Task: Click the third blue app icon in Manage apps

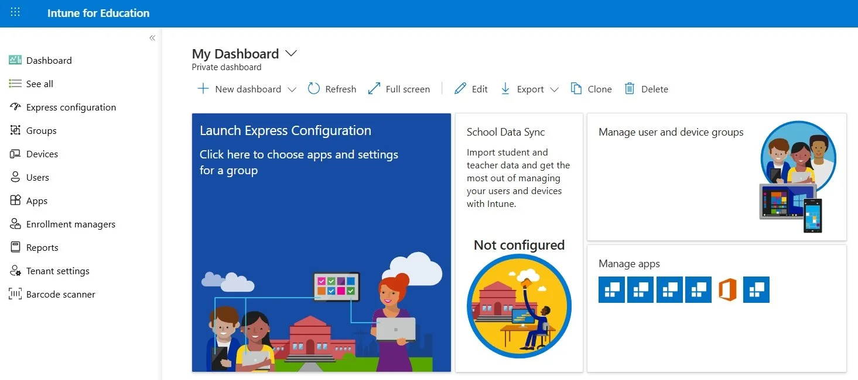Action: (x=669, y=289)
